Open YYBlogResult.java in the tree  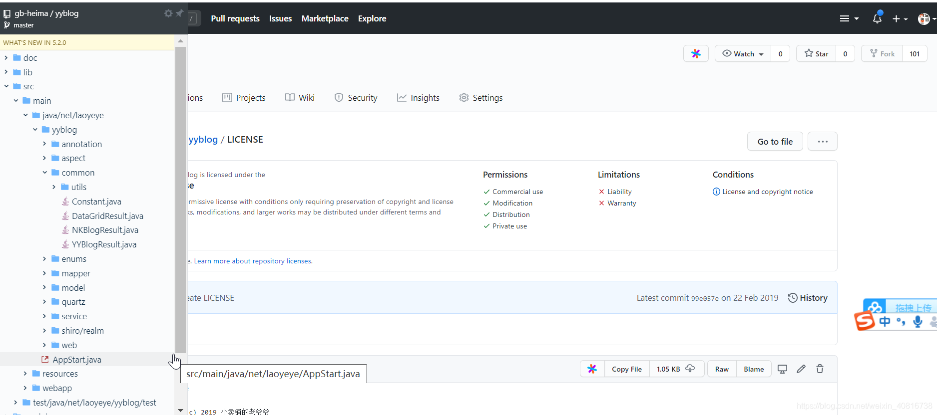tap(104, 244)
